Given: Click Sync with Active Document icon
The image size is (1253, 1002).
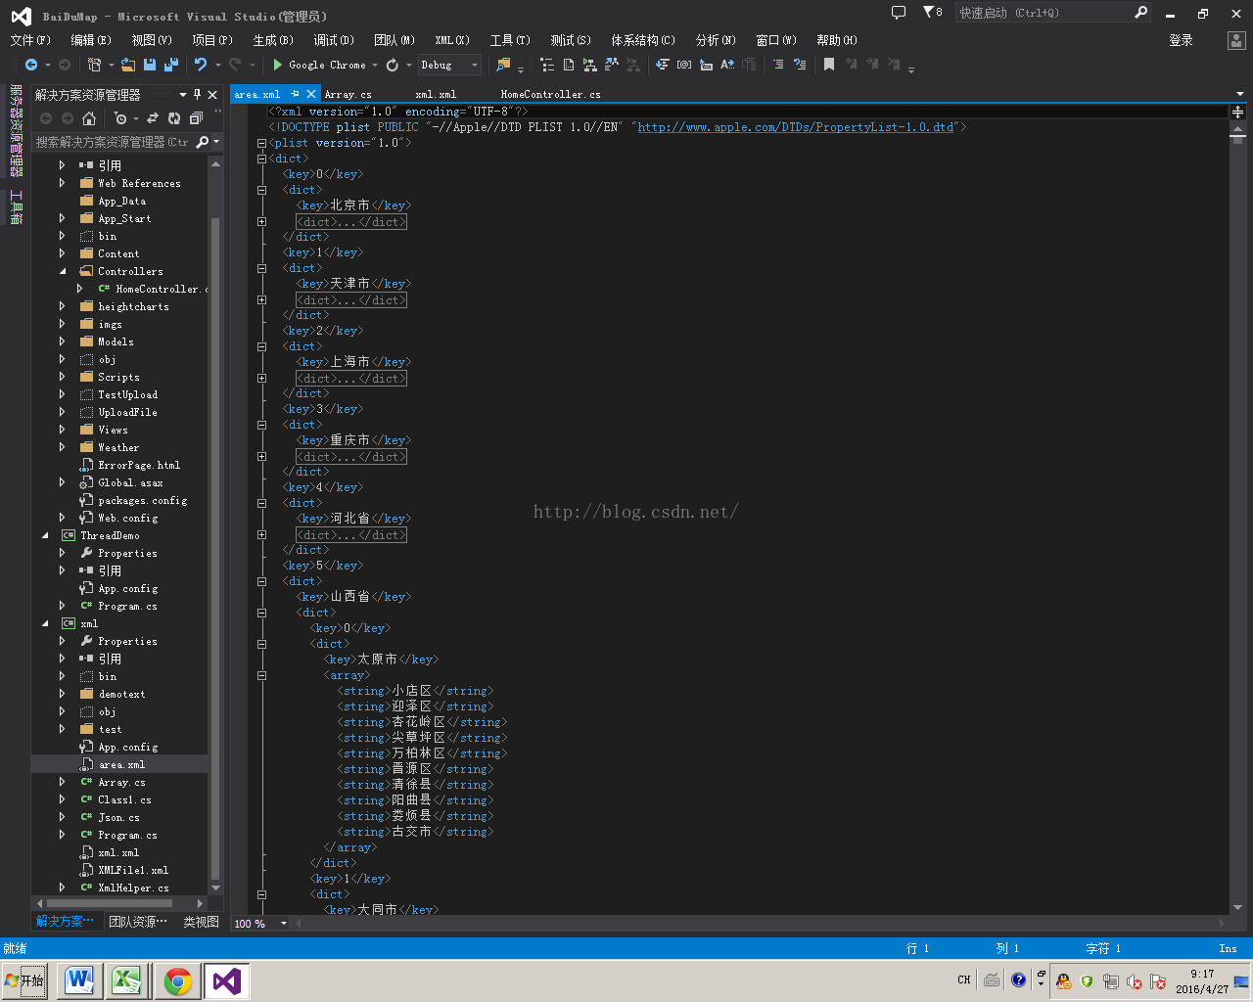Looking at the screenshot, I should 153,118.
